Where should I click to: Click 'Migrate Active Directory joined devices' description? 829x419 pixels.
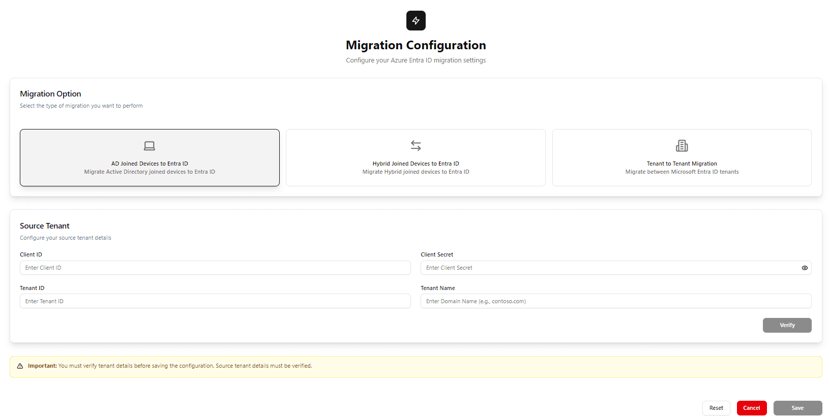pos(150,172)
